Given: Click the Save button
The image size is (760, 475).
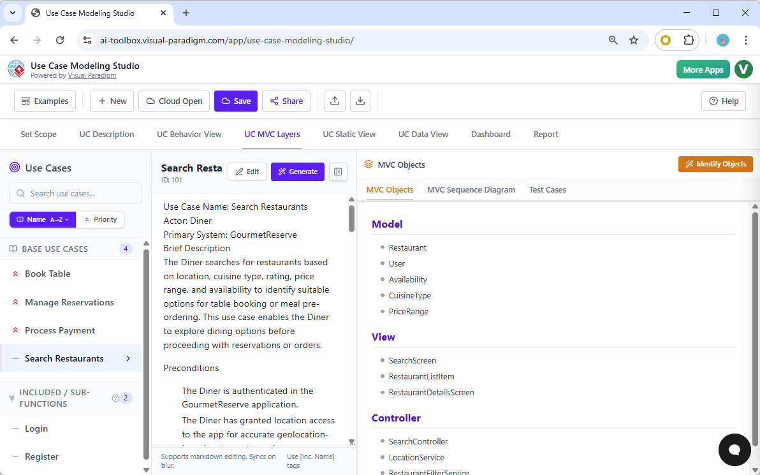Looking at the screenshot, I should click(235, 101).
